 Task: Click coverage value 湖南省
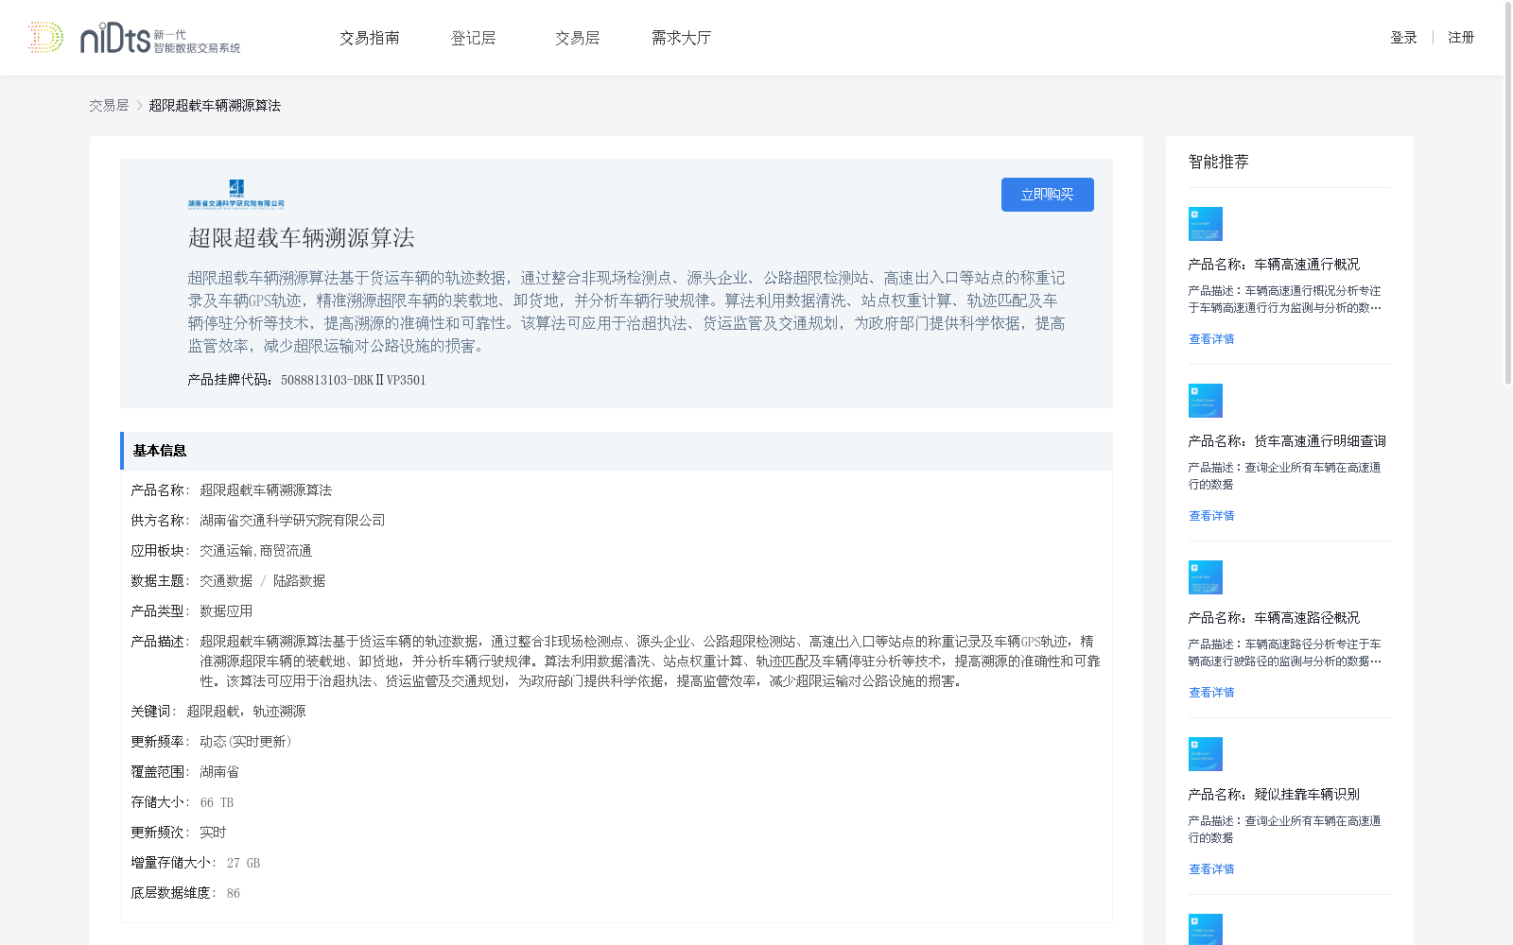tap(219, 772)
